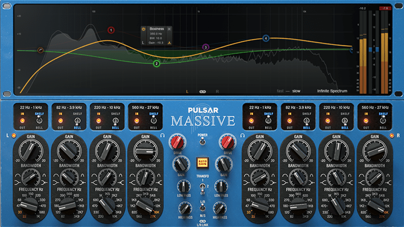
Task: Click the 350.0 Hz value in popup
Action: click(x=156, y=34)
